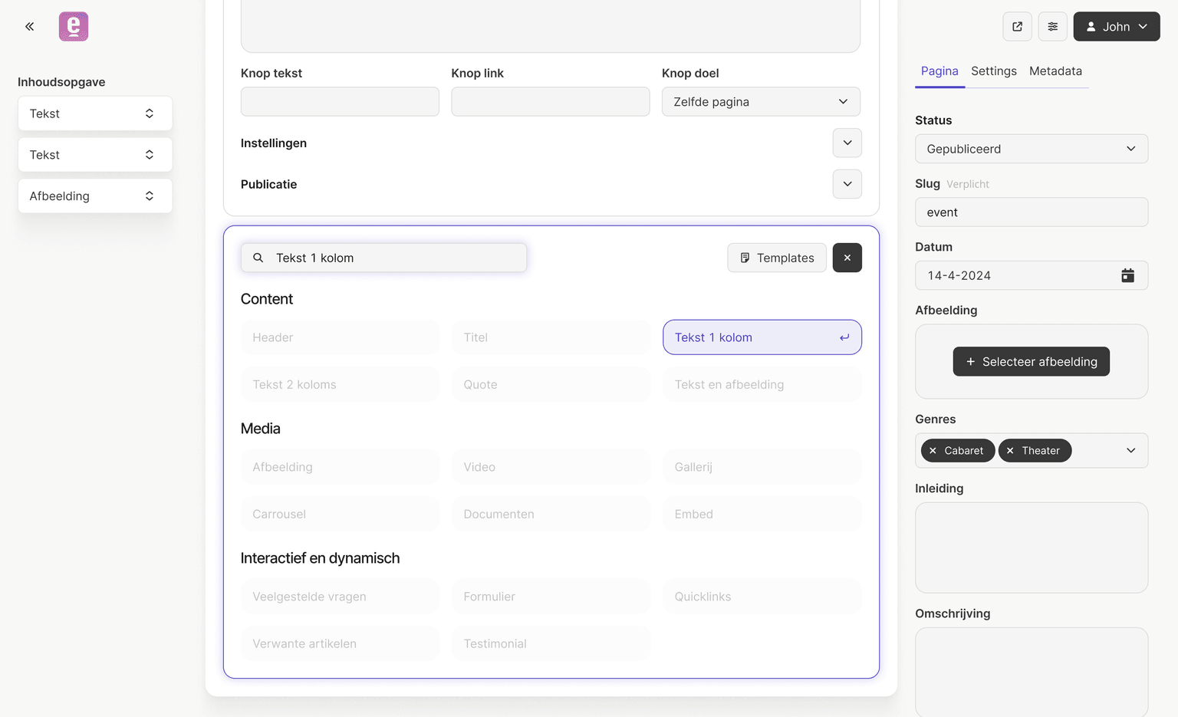Open the sliders settings icon button
The width and height of the screenshot is (1178, 717).
click(x=1052, y=27)
